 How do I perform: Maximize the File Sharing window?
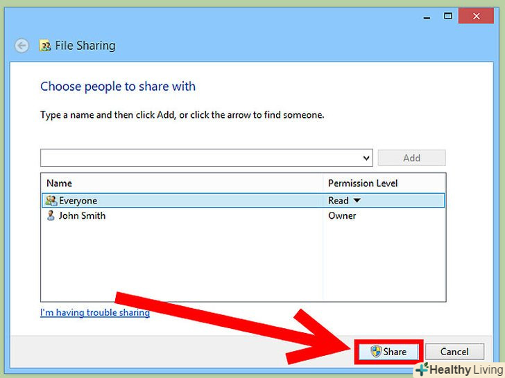(448, 15)
